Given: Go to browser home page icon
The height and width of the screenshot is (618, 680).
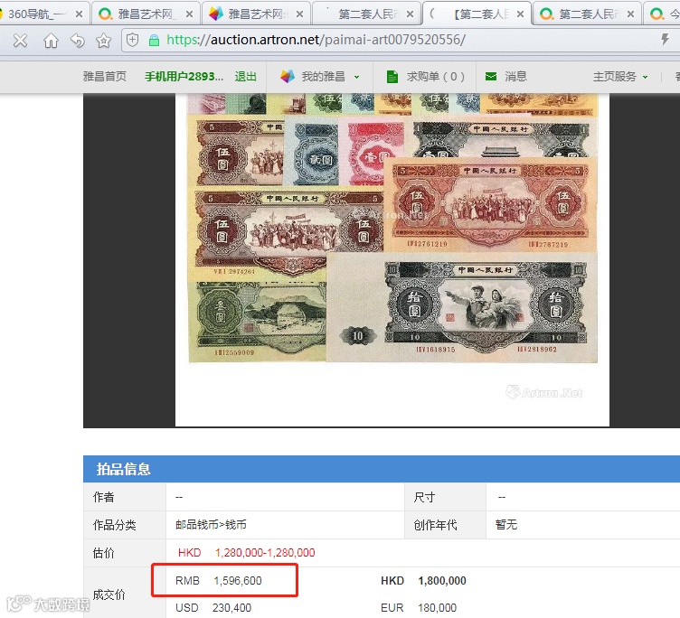Looking at the screenshot, I should [51, 41].
